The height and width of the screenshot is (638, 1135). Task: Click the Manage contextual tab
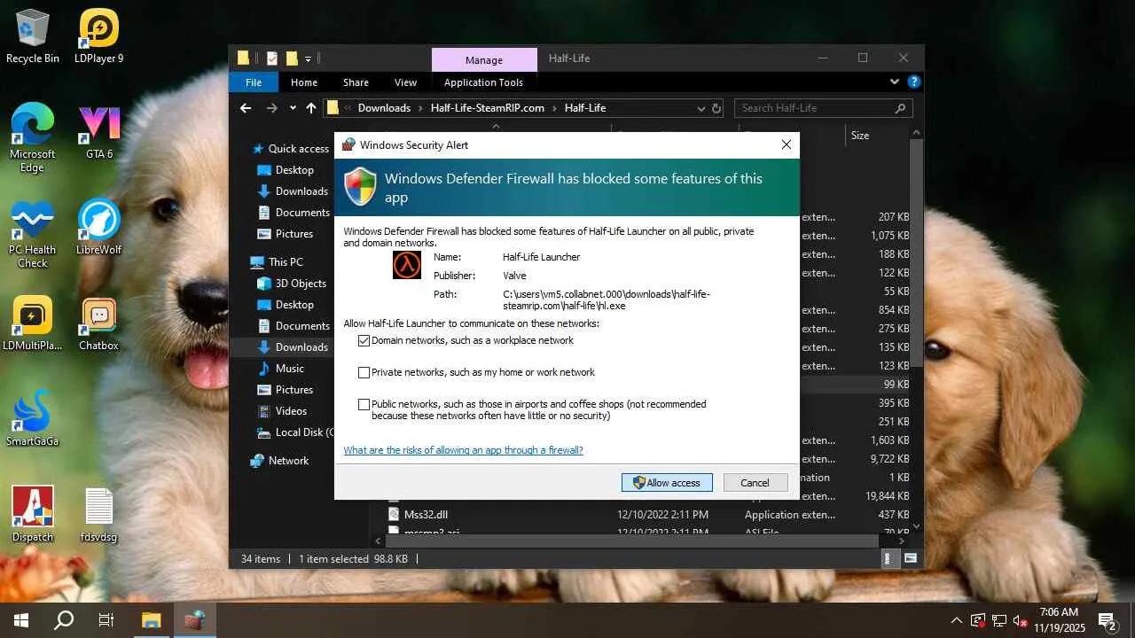tap(484, 60)
